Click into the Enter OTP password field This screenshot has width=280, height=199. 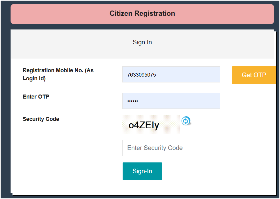[x=171, y=101]
